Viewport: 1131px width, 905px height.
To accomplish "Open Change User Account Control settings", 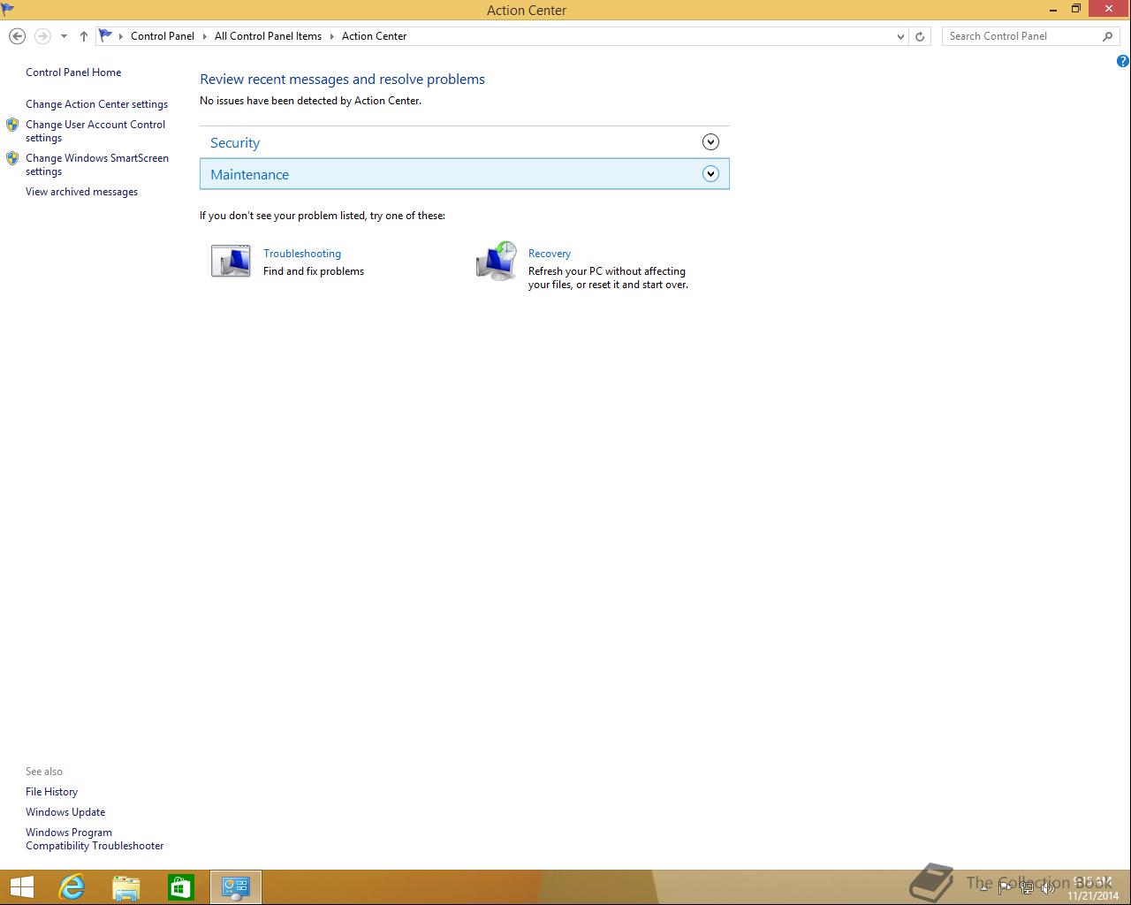I will pyautogui.click(x=95, y=131).
